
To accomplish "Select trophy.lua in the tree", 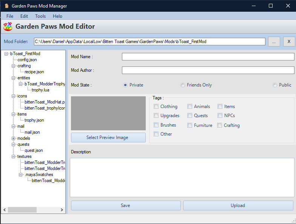I will [40, 90].
